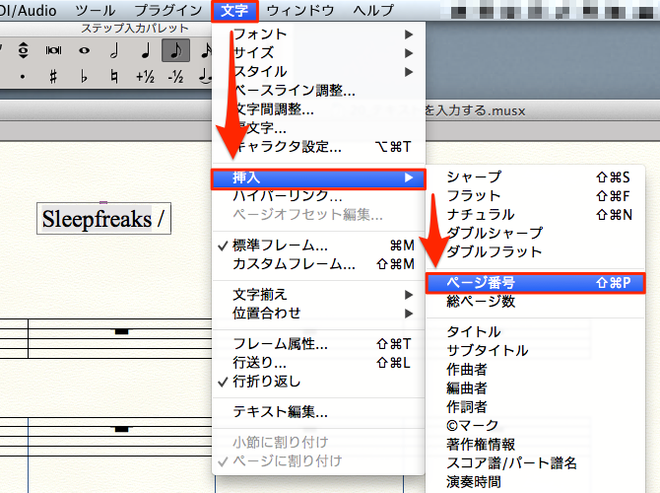Open the ツール menu
The width and height of the screenshot is (660, 493).
96,11
